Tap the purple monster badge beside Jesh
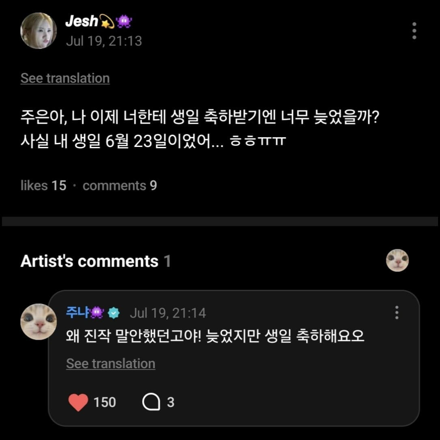The image size is (440, 440). [124, 22]
